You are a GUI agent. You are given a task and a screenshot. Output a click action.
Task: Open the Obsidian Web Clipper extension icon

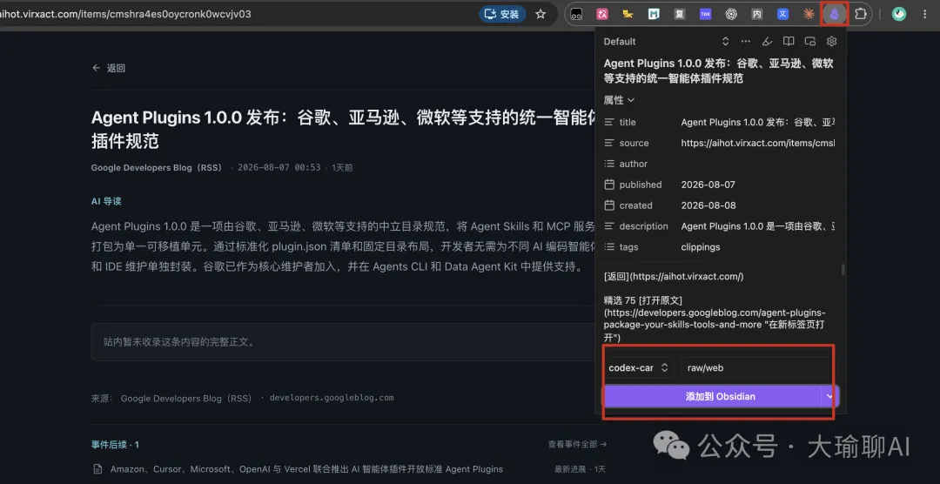834,13
